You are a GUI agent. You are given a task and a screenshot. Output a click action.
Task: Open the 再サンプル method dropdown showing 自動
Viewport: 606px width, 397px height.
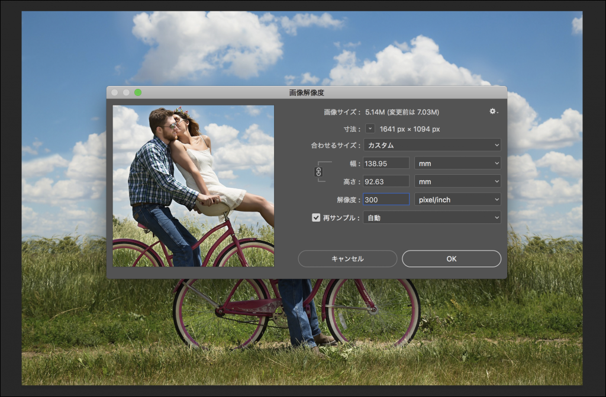432,217
